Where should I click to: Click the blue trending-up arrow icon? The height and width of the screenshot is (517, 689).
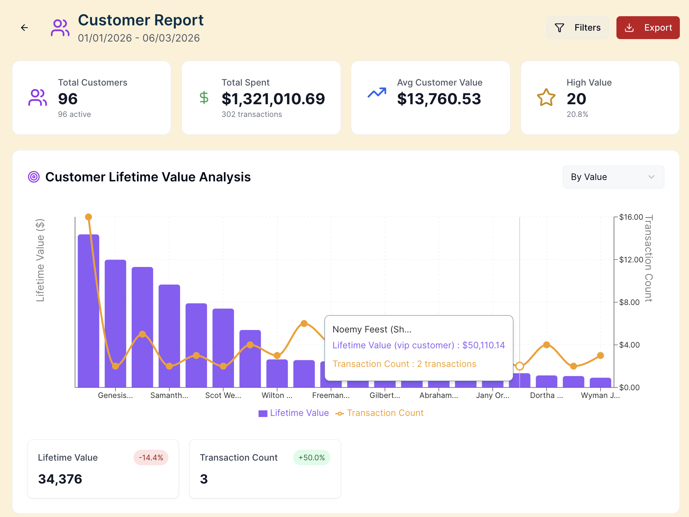(x=377, y=93)
